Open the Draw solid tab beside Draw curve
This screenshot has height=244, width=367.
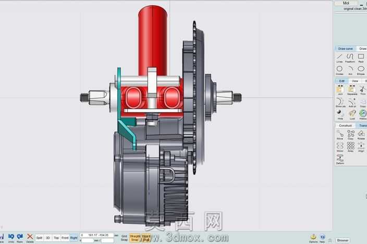point(362,48)
